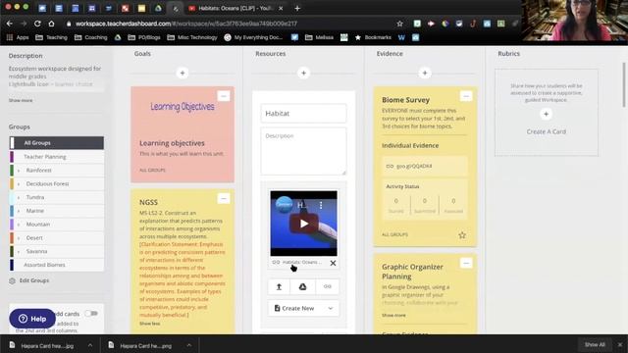Open the Misc Technology bookmarks folder
The height and width of the screenshot is (353, 628).
pos(192,37)
